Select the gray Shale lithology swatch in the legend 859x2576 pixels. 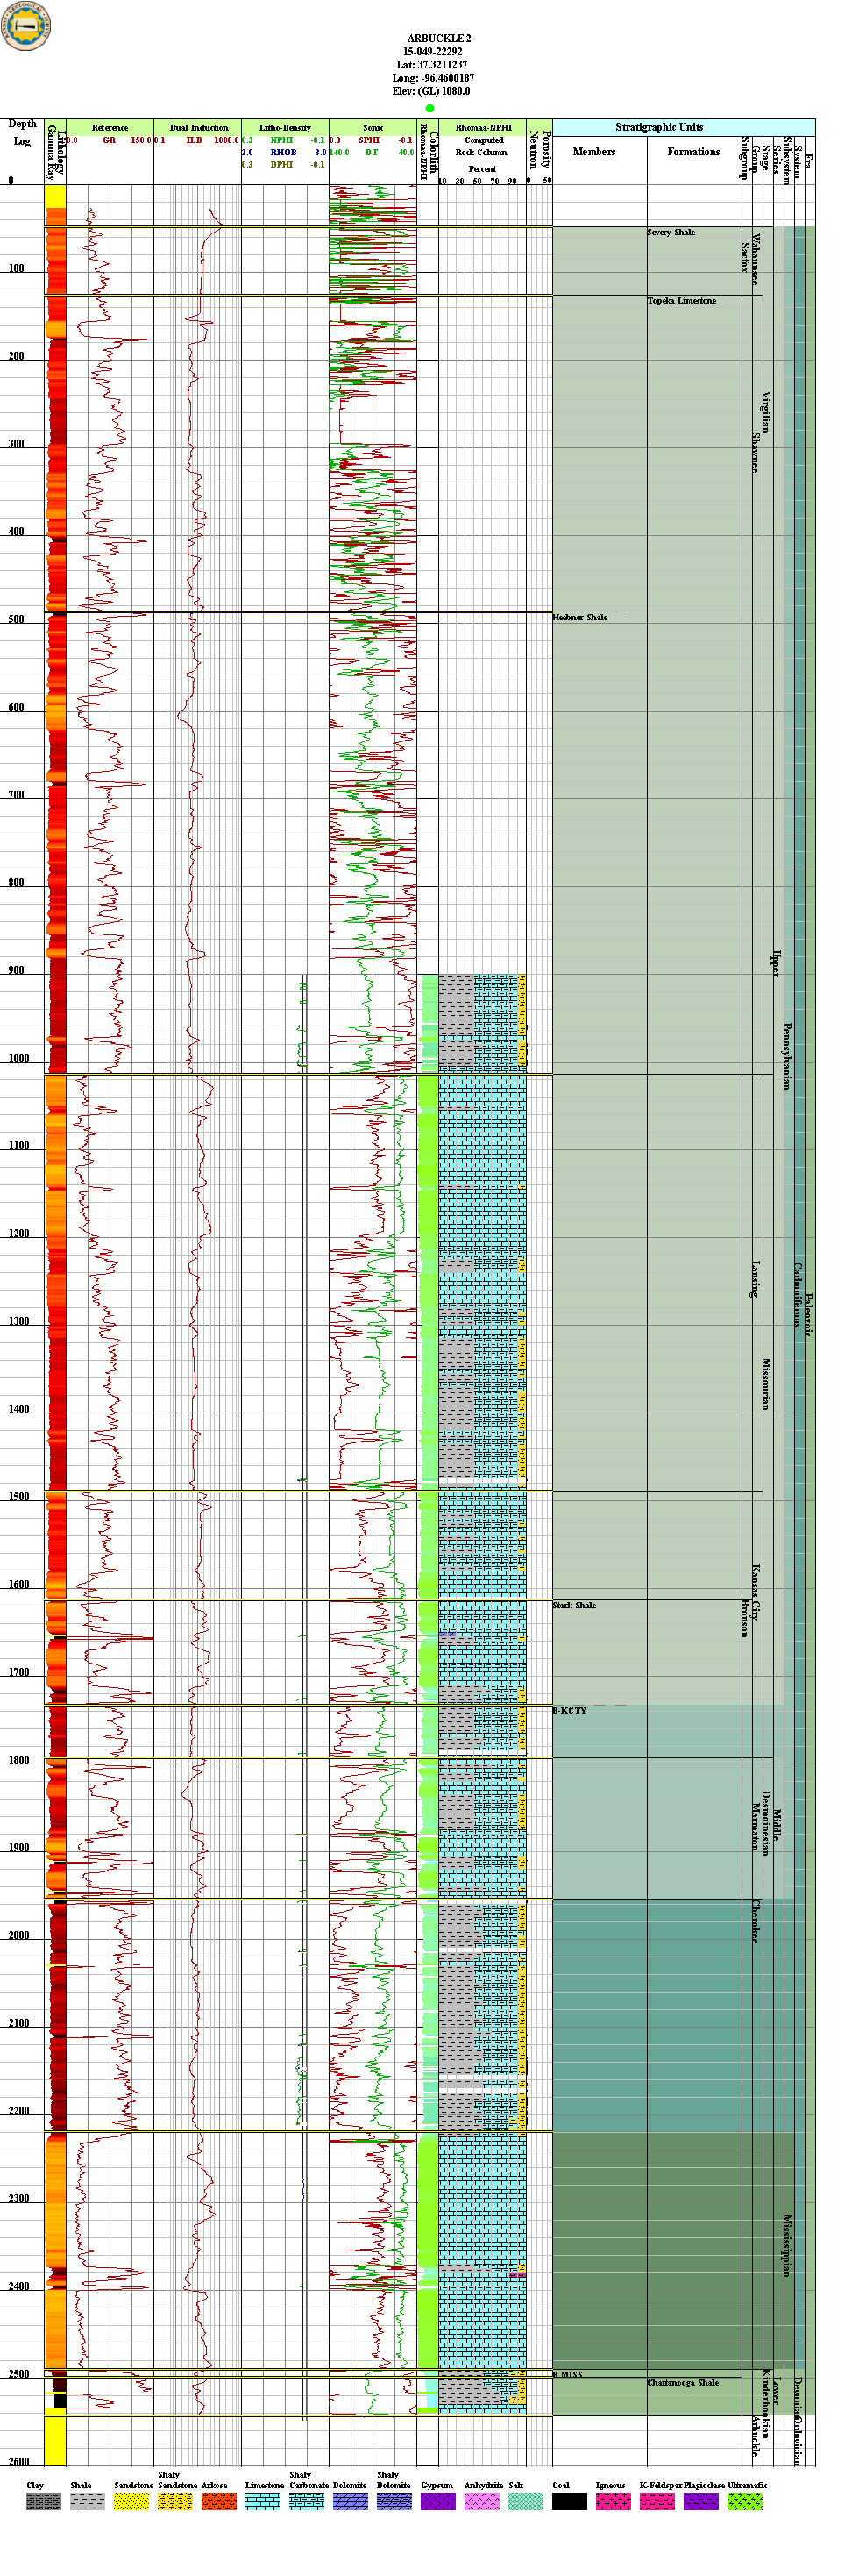[87, 2501]
